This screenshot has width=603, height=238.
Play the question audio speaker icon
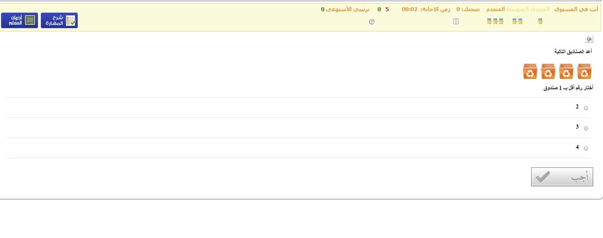coord(589,39)
